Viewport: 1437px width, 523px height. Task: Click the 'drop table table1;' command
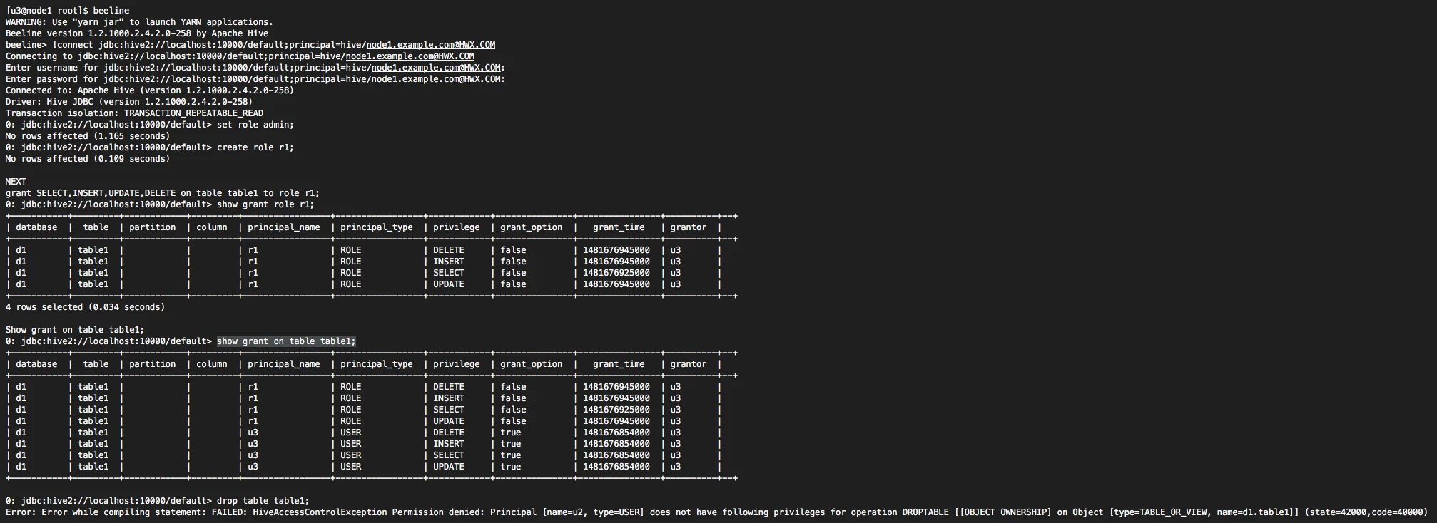(263, 501)
